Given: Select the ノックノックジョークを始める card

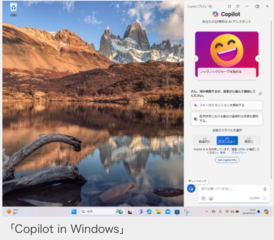Looking at the screenshot, I should [227, 72].
